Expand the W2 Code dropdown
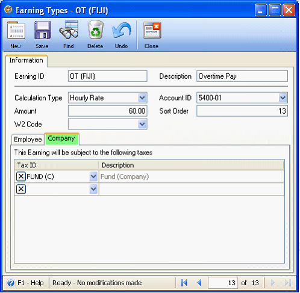 click(x=142, y=125)
